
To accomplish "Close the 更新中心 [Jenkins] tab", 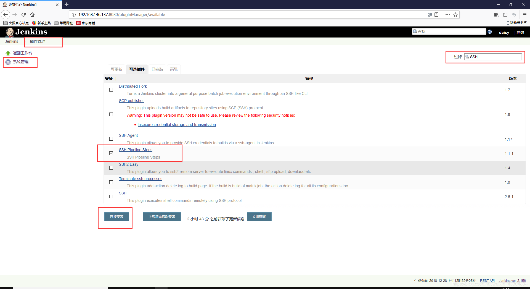I will tap(57, 5).
